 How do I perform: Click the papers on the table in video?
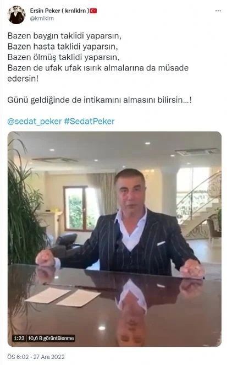[x=63, y=296]
